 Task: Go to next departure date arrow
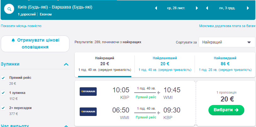click(x=197, y=8)
